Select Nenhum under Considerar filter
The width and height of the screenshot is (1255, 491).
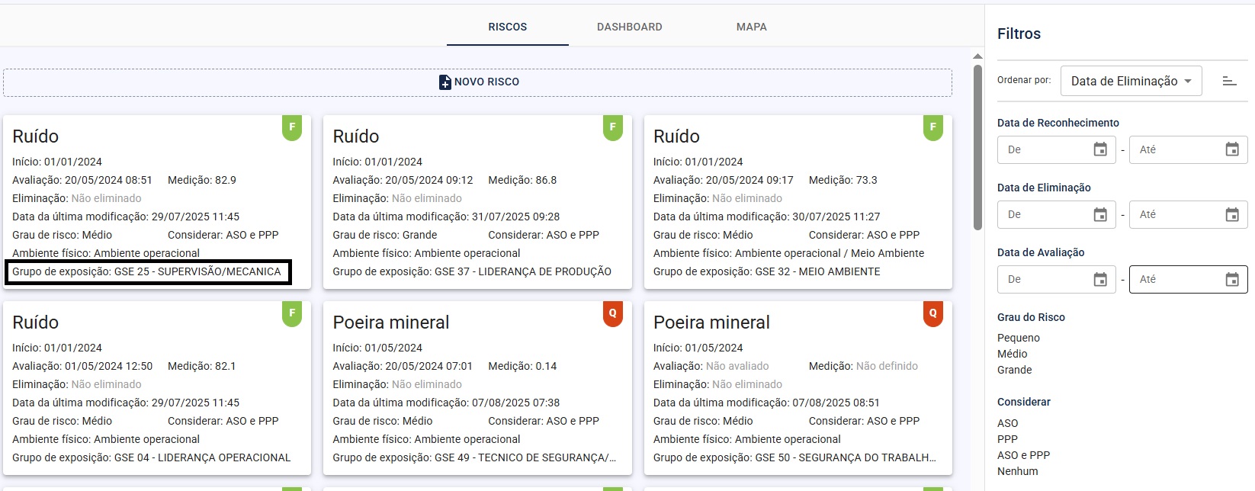point(1017,471)
